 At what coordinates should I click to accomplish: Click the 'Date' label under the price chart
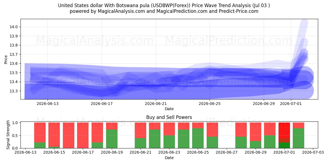coord(169,109)
